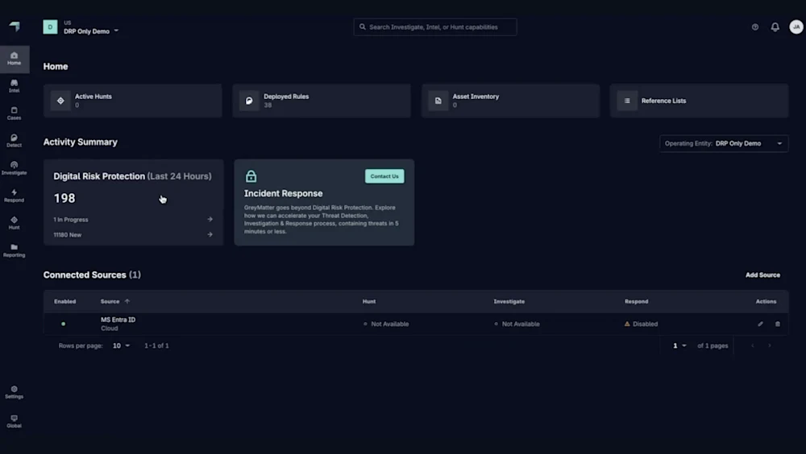This screenshot has height=454, width=806.
Task: Open the Reporting folder icon
Action: click(14, 250)
